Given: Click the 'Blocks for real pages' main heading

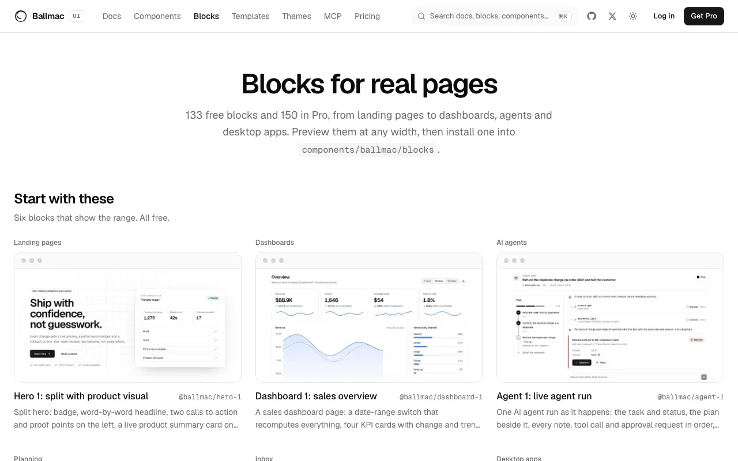Looking at the screenshot, I should (369, 84).
